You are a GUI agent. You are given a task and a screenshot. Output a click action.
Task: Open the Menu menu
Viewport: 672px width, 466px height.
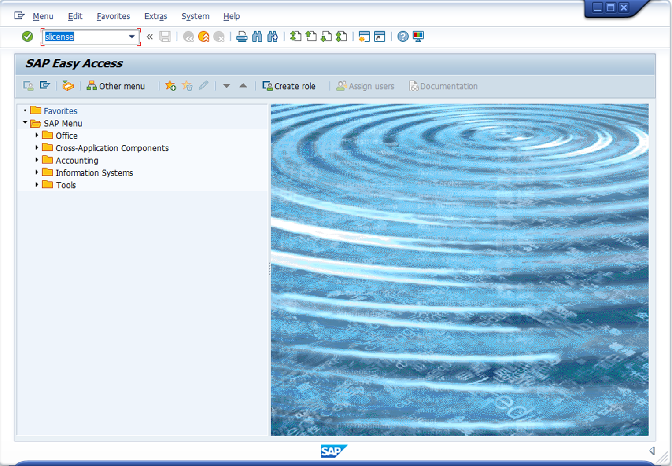[43, 16]
